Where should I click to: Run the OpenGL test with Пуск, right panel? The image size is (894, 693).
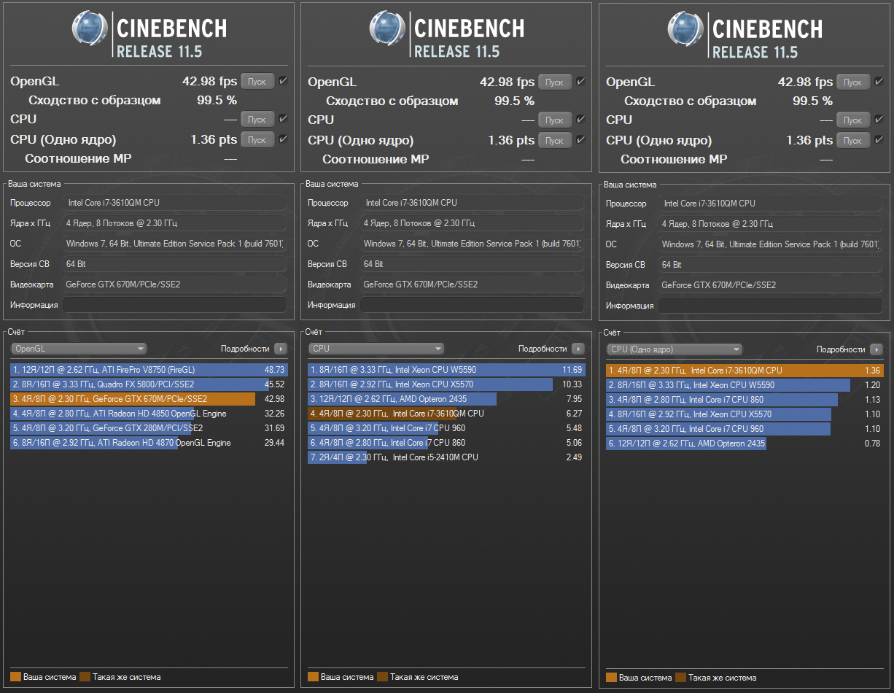point(853,82)
